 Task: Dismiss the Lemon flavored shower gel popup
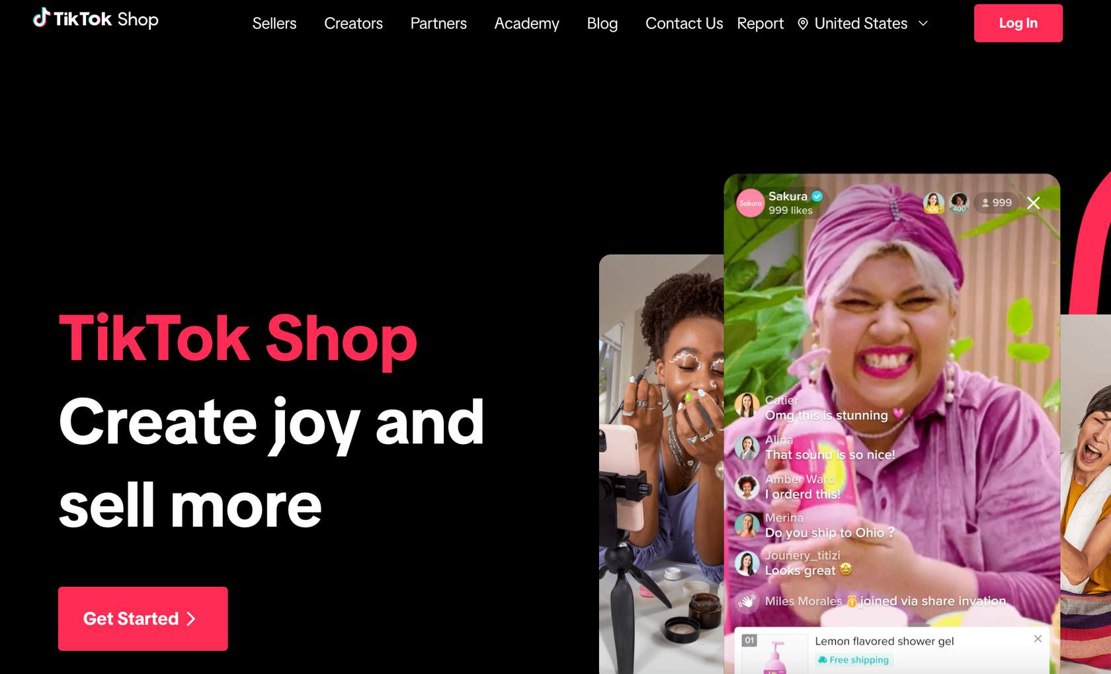(1038, 638)
